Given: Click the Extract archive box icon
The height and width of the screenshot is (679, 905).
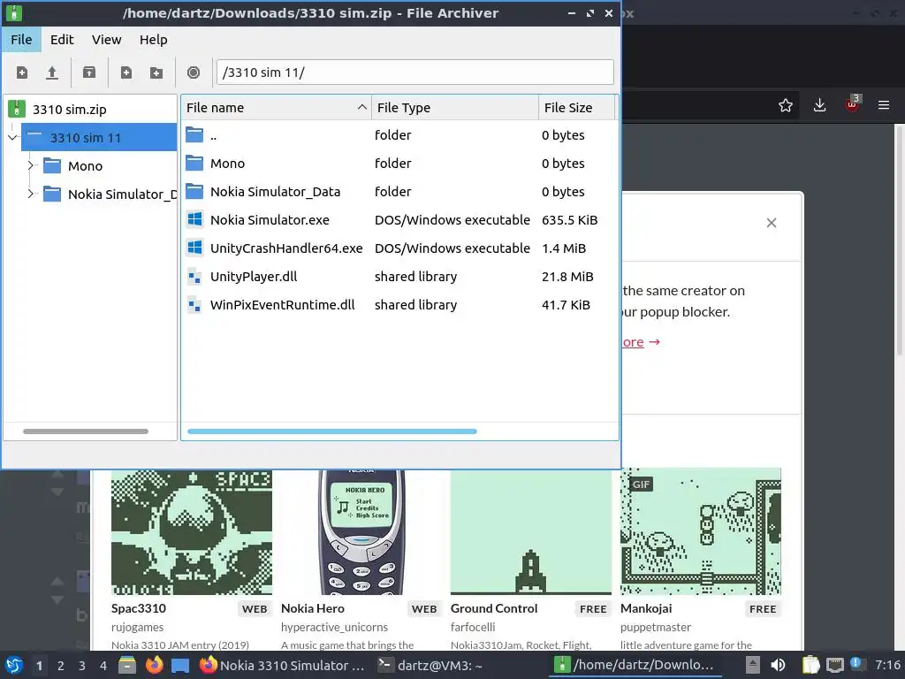Looking at the screenshot, I should (89, 72).
